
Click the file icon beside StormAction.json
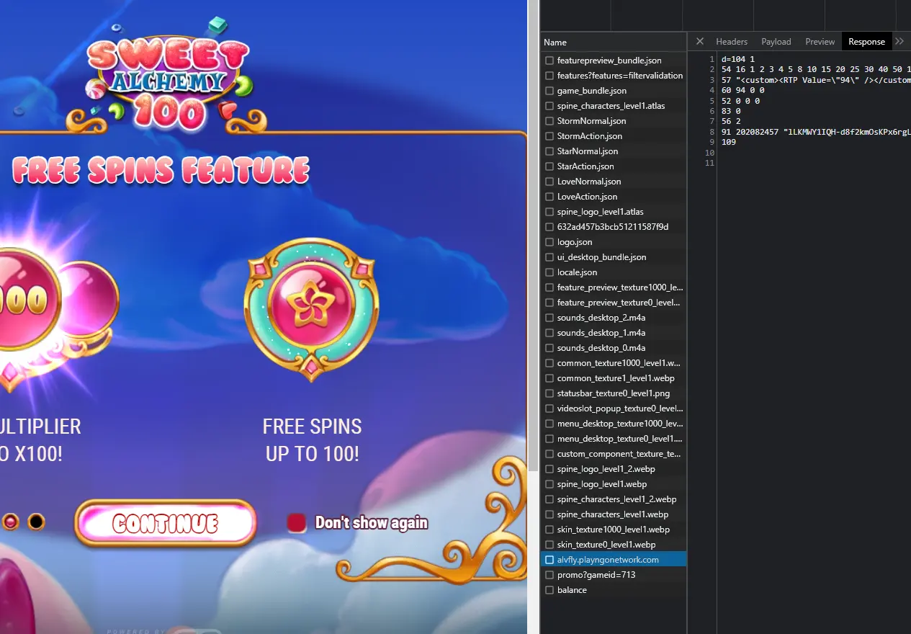tap(549, 136)
